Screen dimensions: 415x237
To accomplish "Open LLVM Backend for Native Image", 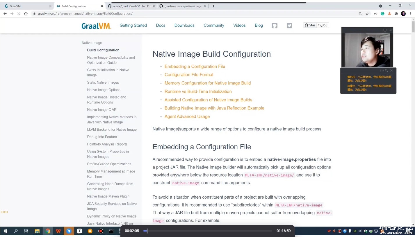I will [112, 130].
